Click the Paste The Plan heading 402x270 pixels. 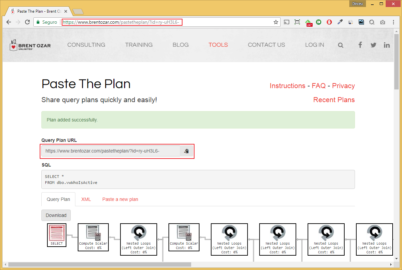86,84
